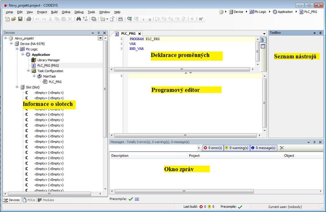This screenshot has width=326, height=212.
Task: Collapse the Novy_projekt tree node
Action: click(6, 38)
